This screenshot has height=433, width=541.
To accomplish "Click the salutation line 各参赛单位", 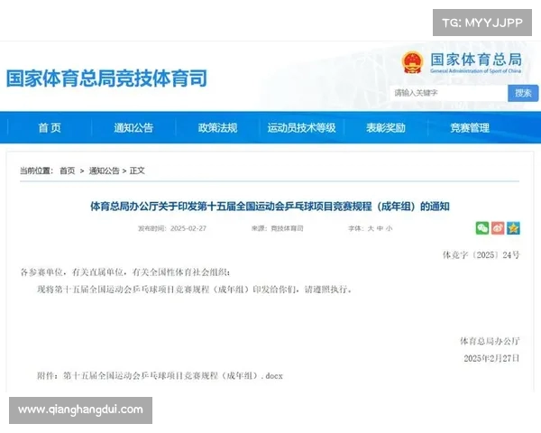I will (125, 272).
